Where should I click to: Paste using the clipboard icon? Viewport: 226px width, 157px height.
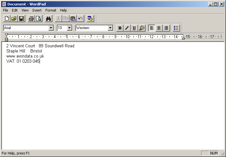(73, 19)
